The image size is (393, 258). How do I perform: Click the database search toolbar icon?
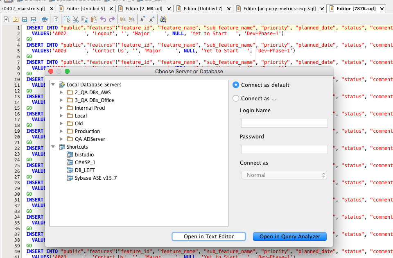pos(163,19)
